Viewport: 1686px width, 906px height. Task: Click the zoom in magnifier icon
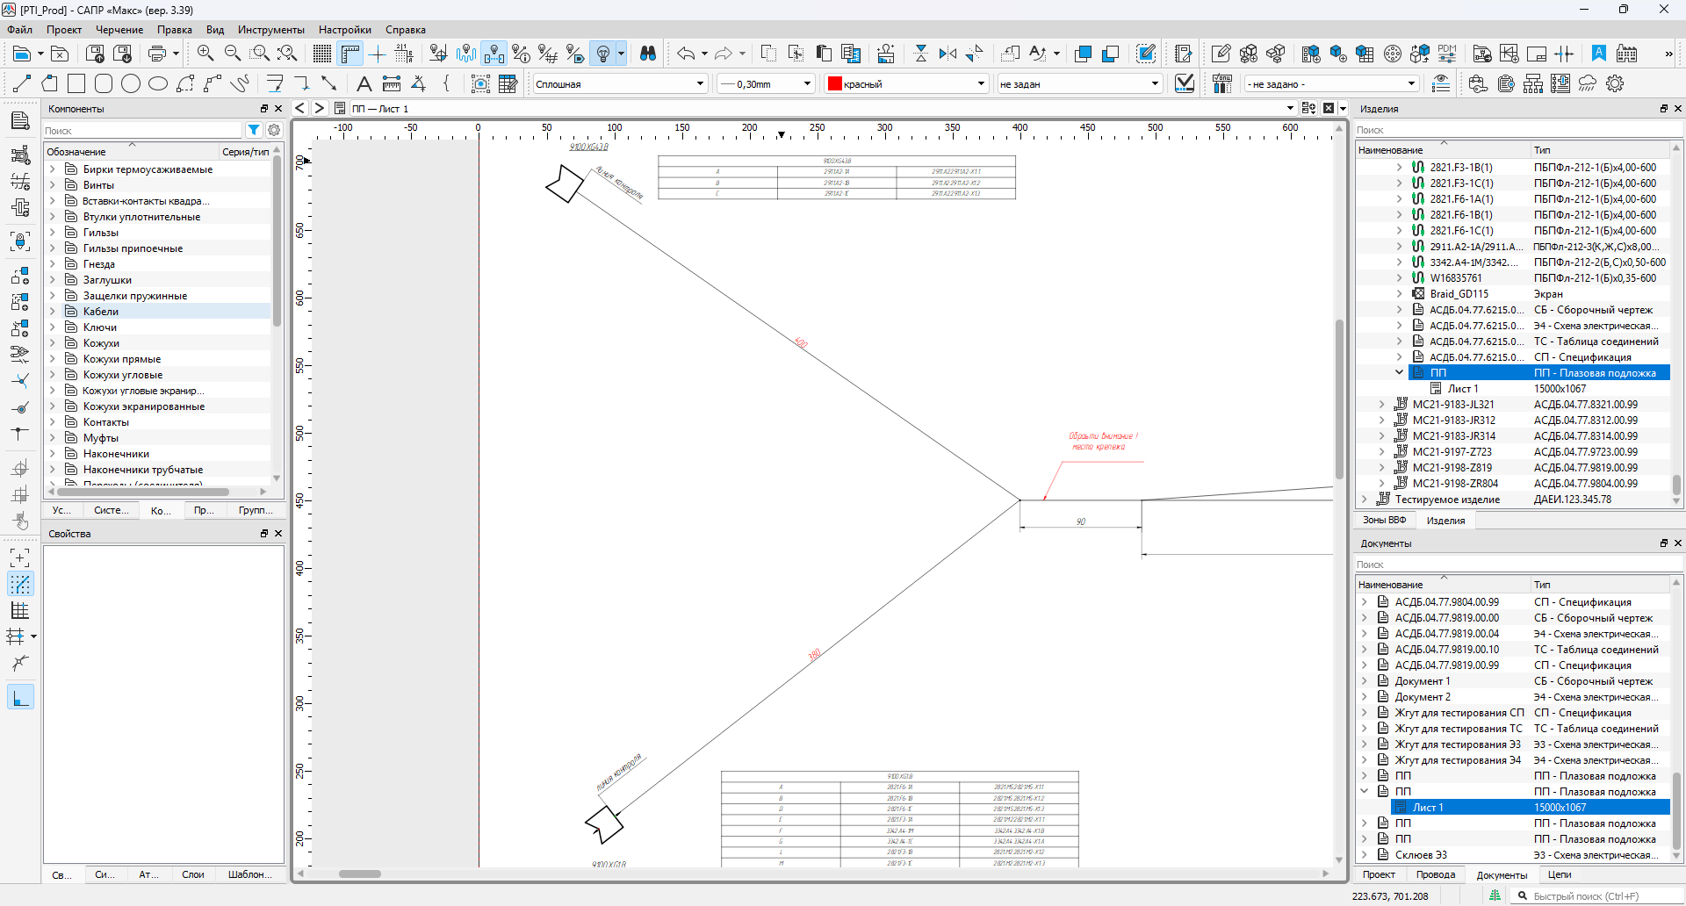click(205, 54)
